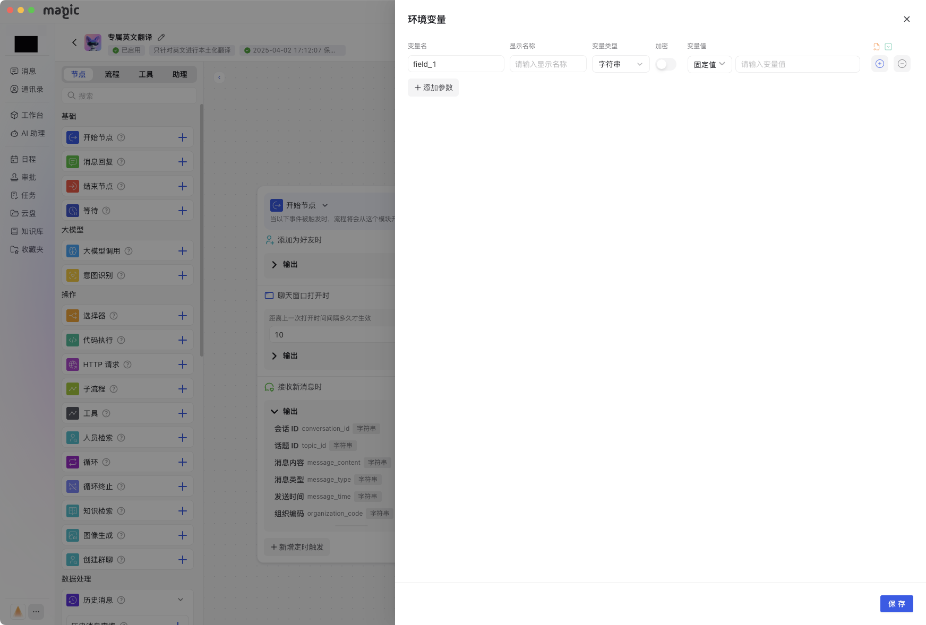Click the three-dots more button at sidebar bottom
This screenshot has width=926, height=625.
[36, 612]
